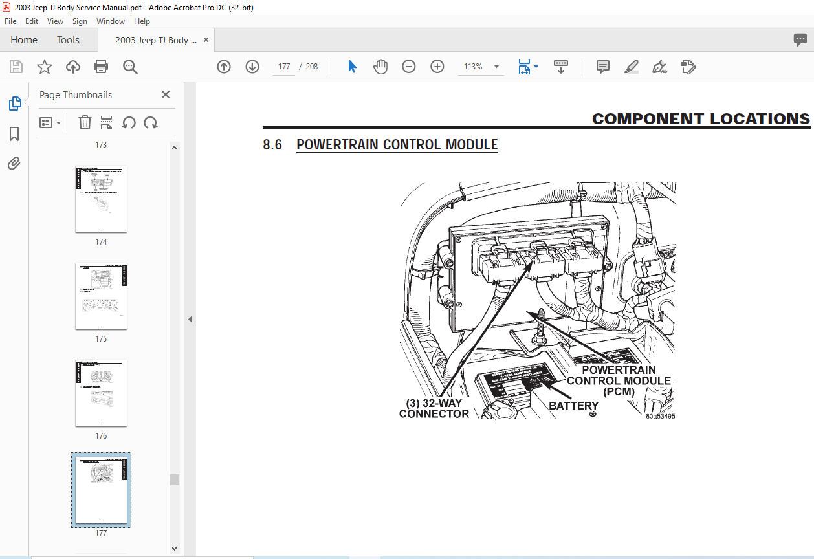Click the Save file icon
This screenshot has width=814, height=559.
point(16,67)
